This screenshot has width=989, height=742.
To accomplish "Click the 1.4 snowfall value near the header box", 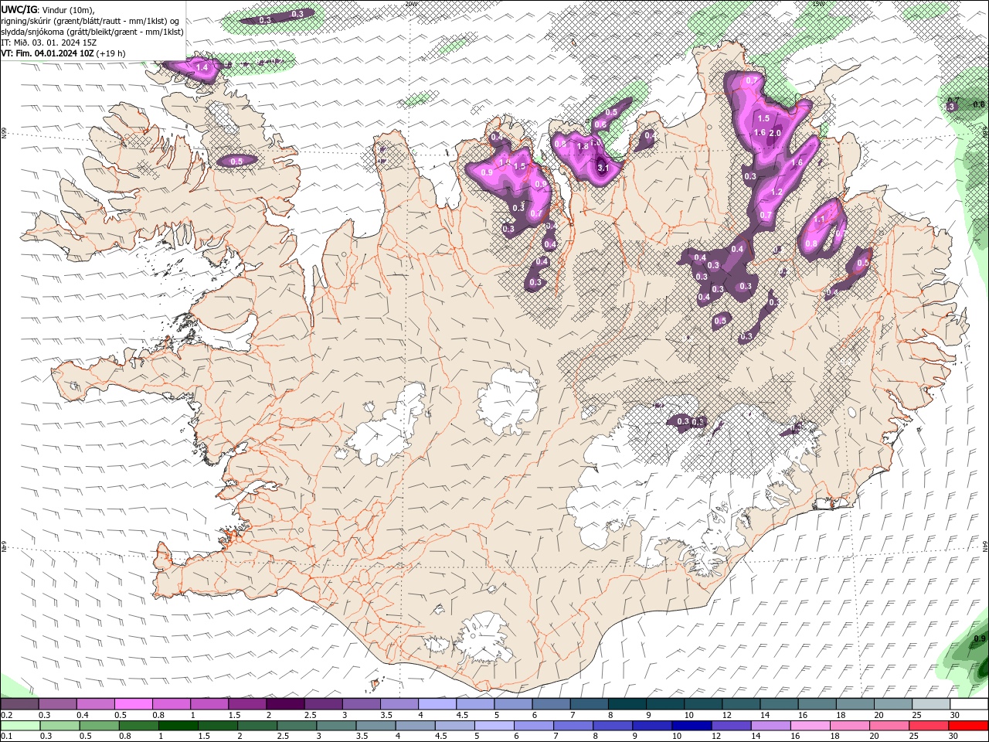I will [x=202, y=68].
